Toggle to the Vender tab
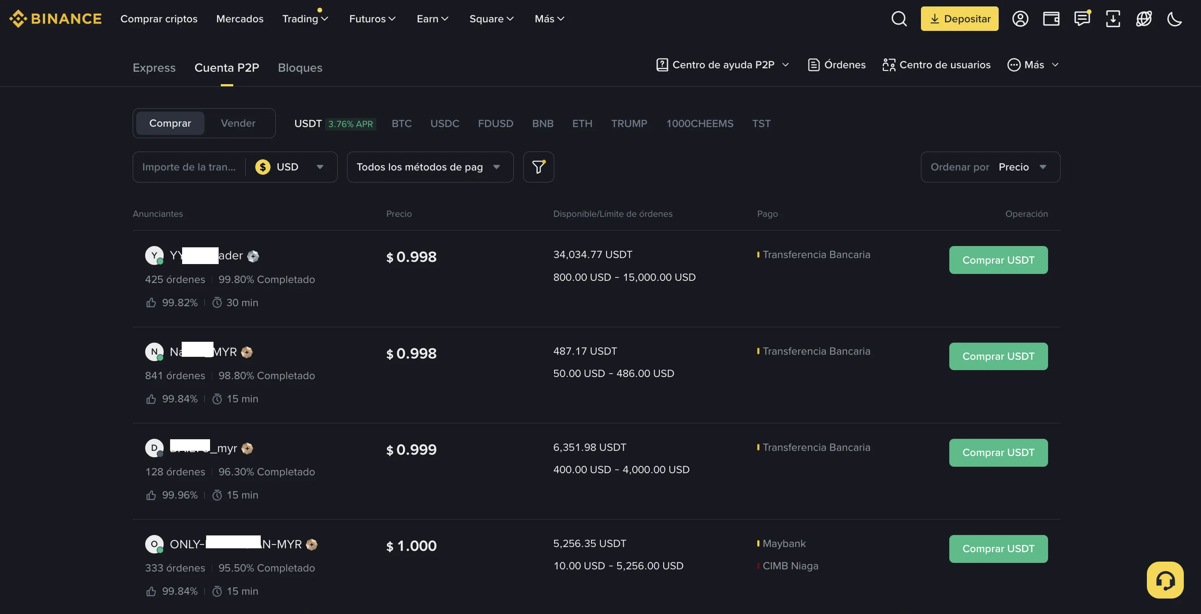This screenshot has height=614, width=1201. (238, 123)
